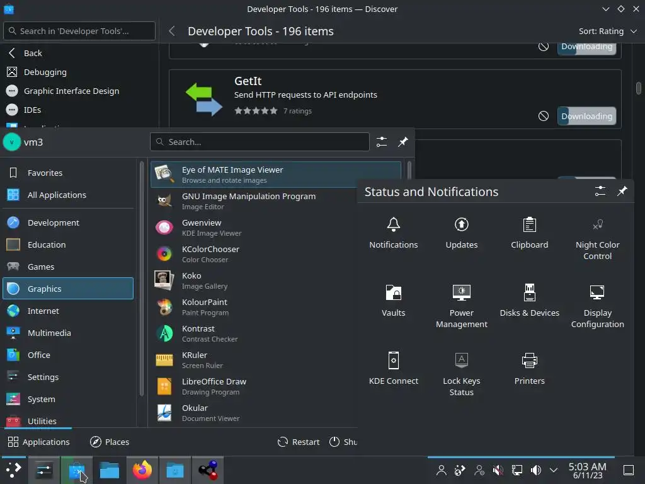Select the Internet category
Screen dimensions: 645x484
tap(68, 311)
